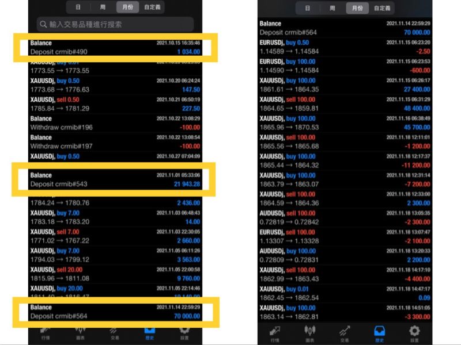
Task: Focus the 輸入交易品種進行搜索 search field
Action: point(115,24)
